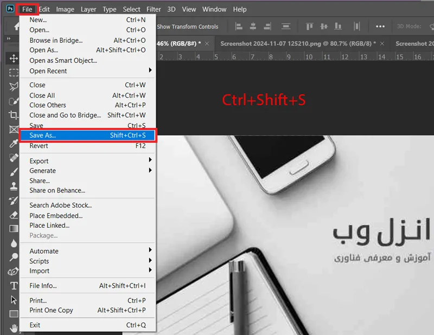Expand the Import submenu
The height and width of the screenshot is (335, 434).
[x=150, y=270]
